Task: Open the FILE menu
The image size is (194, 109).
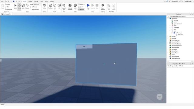Action: tap(2, 1)
